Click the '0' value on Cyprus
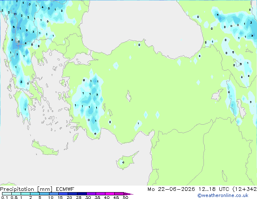Screen dimensions: 257x199 [123, 162]
